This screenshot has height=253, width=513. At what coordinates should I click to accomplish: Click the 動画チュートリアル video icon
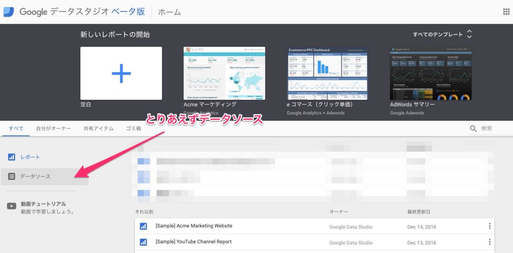click(x=12, y=206)
